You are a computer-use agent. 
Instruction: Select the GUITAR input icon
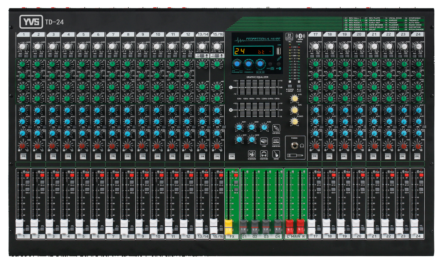(276, 154)
